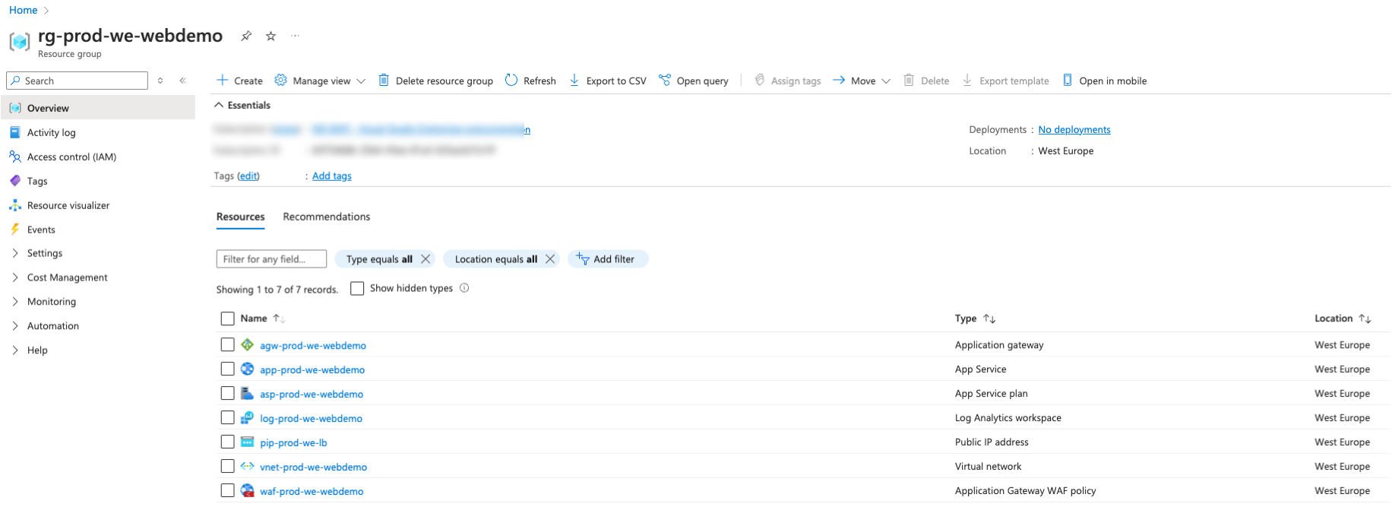Click the Activity log icon

point(15,132)
